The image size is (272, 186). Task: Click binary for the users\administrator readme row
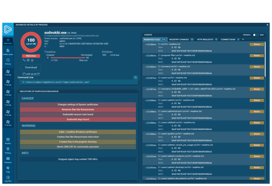[257, 112]
